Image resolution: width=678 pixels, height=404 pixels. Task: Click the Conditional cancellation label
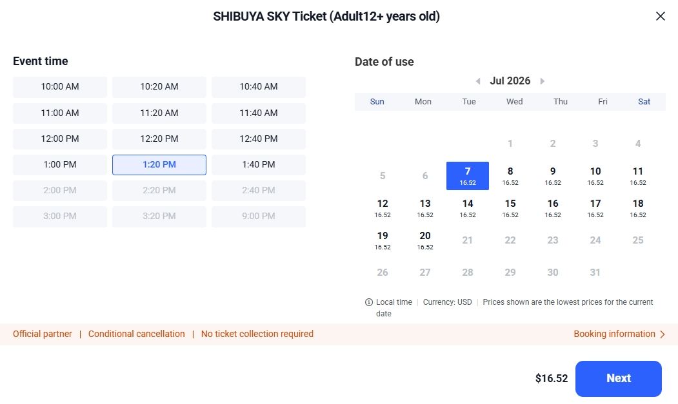point(136,334)
